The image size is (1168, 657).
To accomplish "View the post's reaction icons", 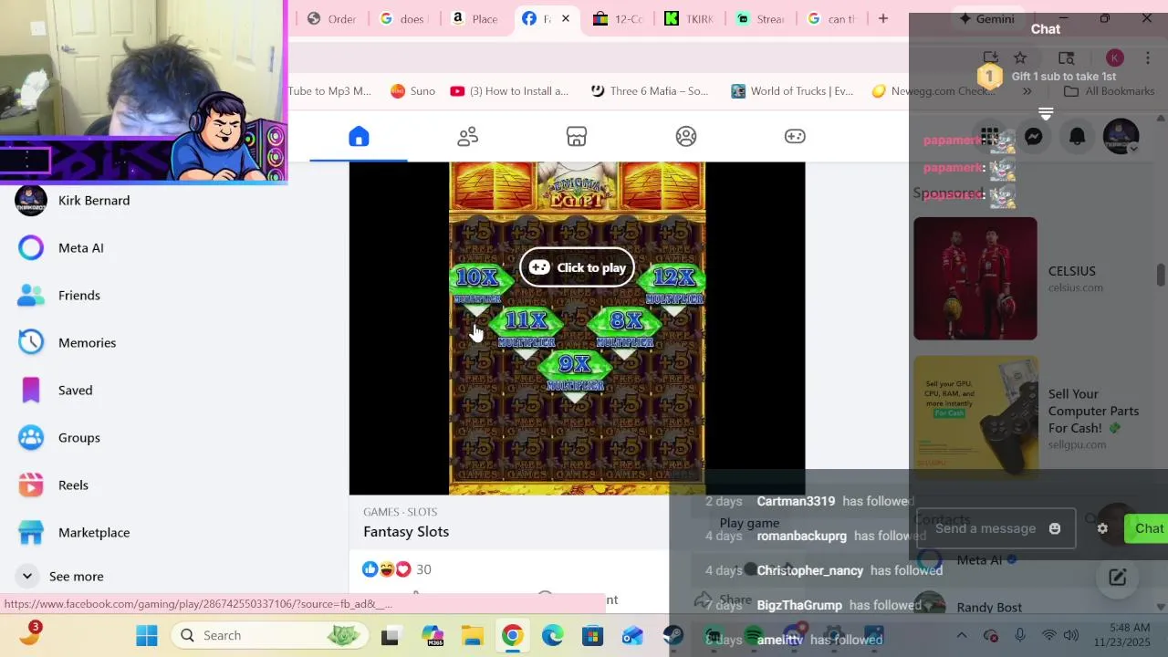I will point(387,569).
